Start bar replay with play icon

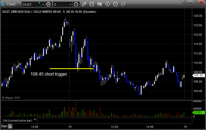pos(107,4)
